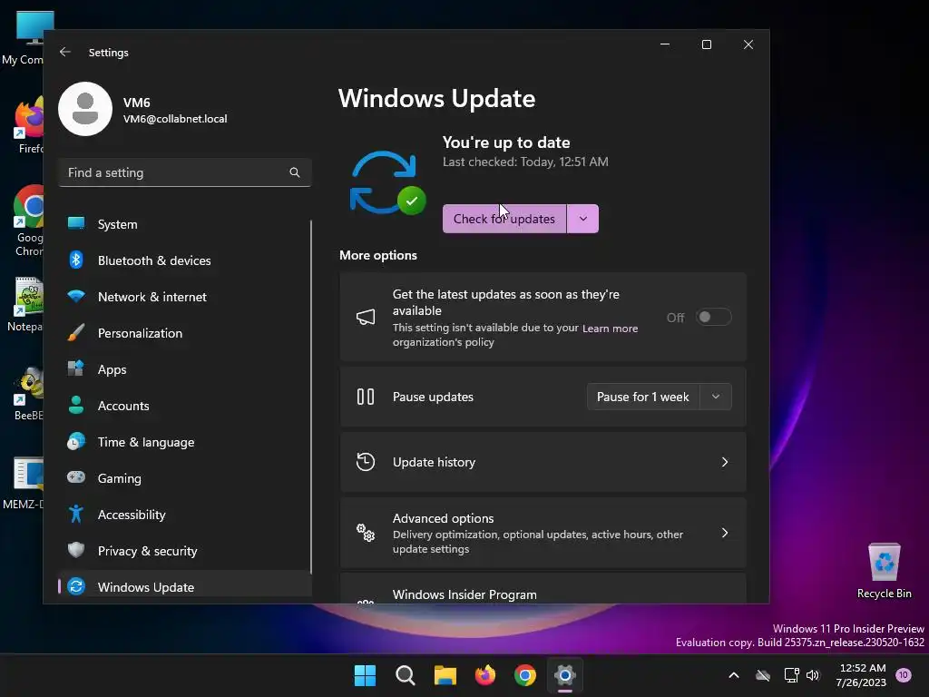Select Windows Update in sidebar
The height and width of the screenshot is (697, 929).
point(185,587)
